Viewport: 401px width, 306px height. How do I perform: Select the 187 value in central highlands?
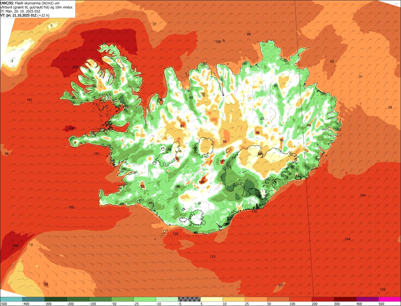pos(222,161)
